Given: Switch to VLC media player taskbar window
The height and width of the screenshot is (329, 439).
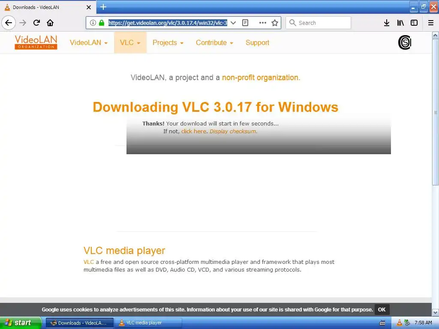Looking at the screenshot, I should tap(148, 323).
